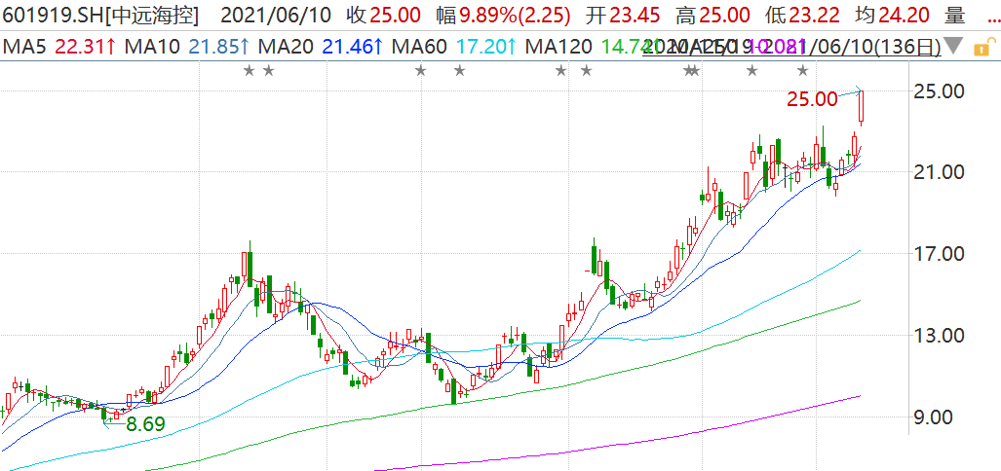Viewport: 1001px width, 471px height.
Task: Open the underlined date range ending 06/10(136日)
Action: point(792,47)
